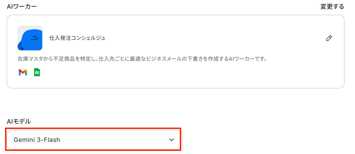
Task: Click the Gemini 3-Flash text in selector
Action: (37, 140)
